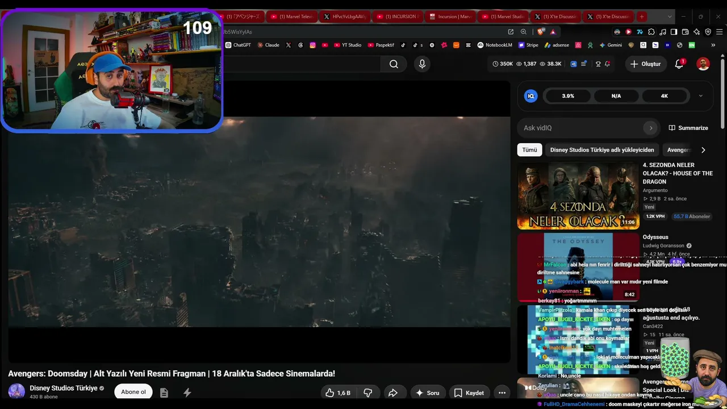This screenshot has width=727, height=409.
Task: Show more filter chips with right arrow
Action: (x=703, y=150)
